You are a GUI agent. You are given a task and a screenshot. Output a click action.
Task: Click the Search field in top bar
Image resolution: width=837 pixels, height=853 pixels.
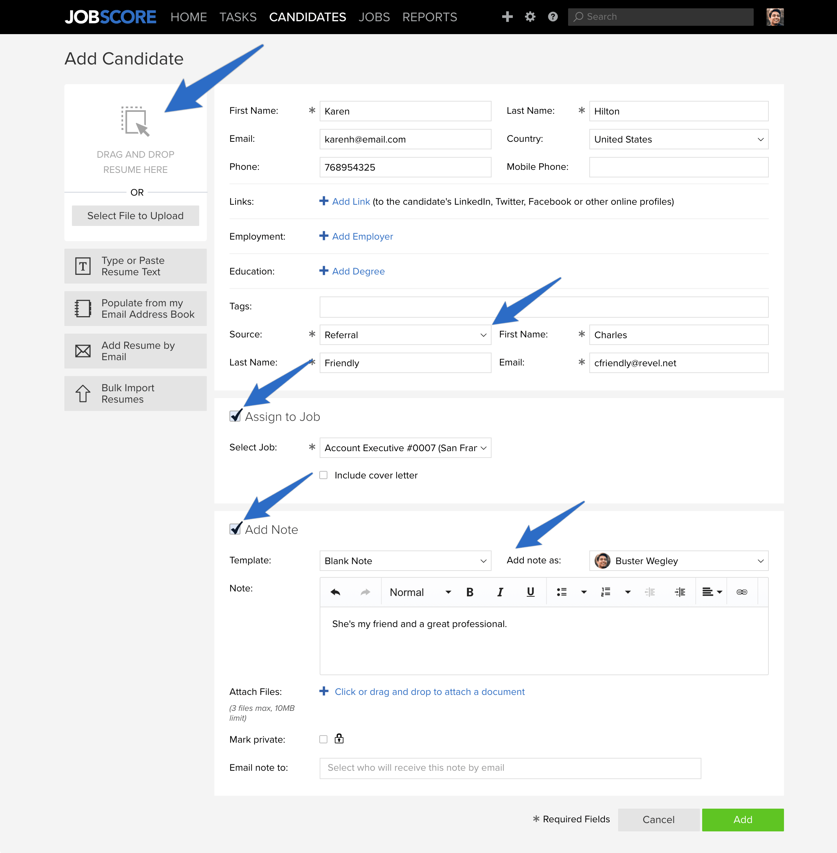pos(660,17)
